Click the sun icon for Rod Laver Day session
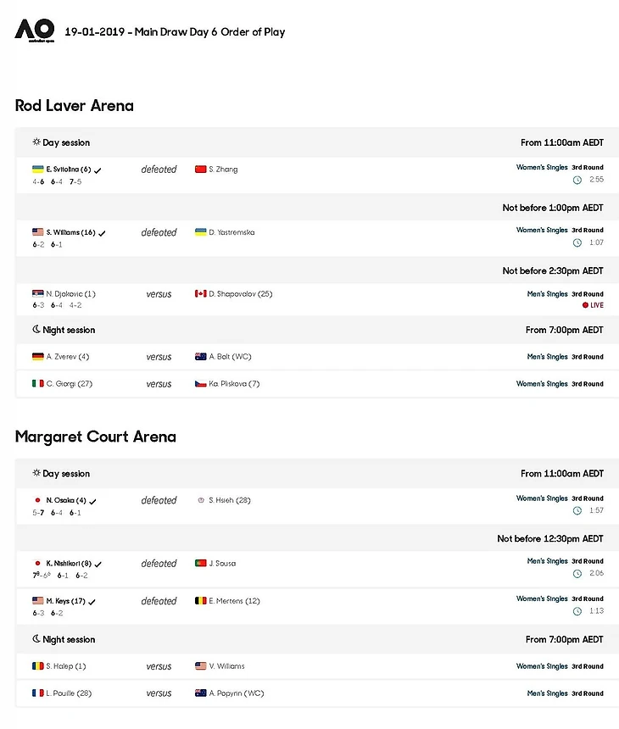 point(36,142)
